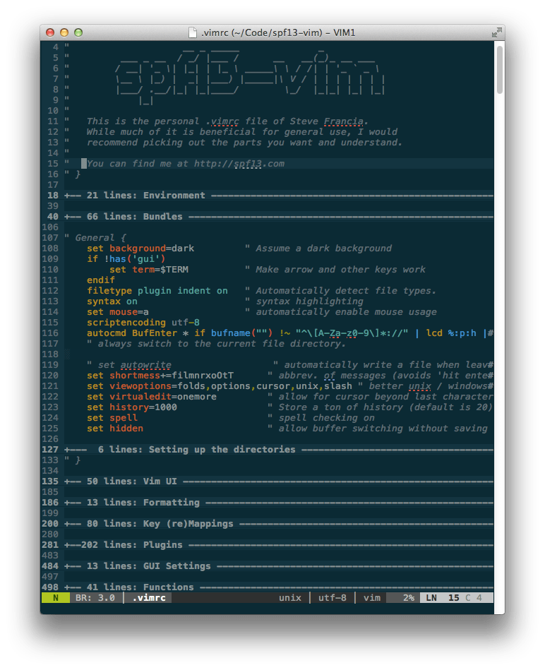Expand the Setting up the directories fold
Screen dimensions: 545x670
click(x=279, y=450)
